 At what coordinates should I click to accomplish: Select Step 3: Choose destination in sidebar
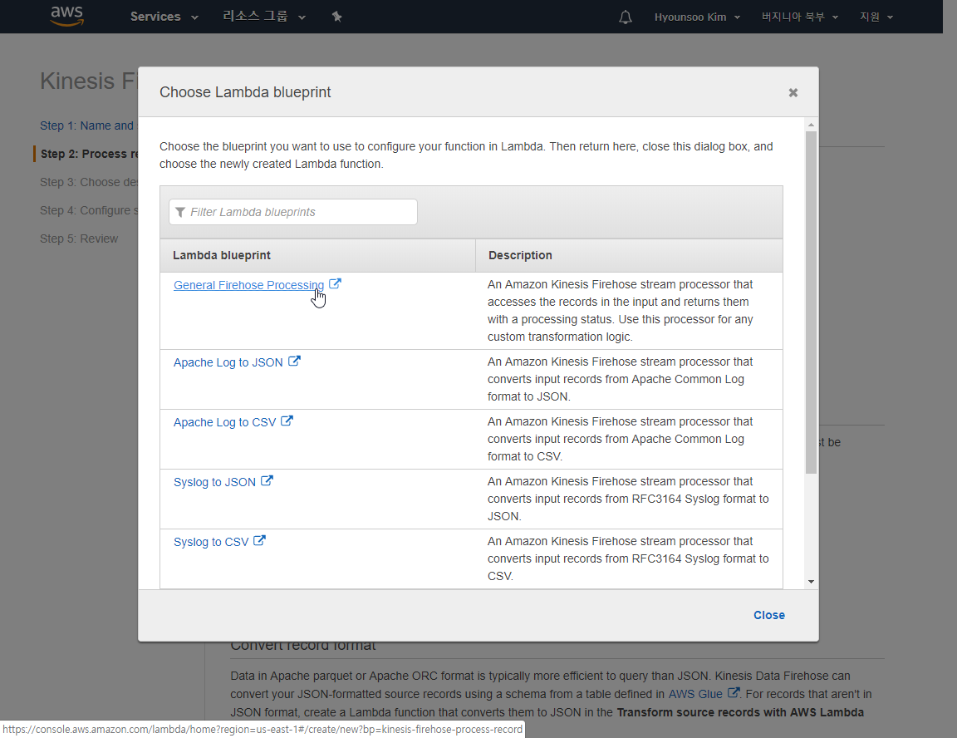89,182
